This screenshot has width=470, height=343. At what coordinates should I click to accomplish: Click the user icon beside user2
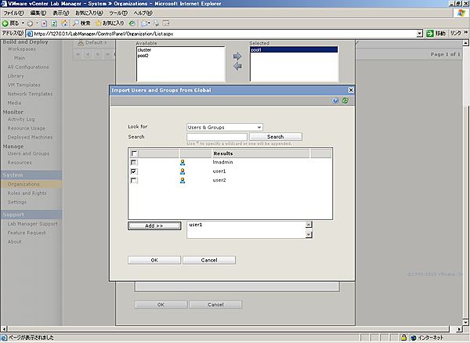tap(183, 180)
